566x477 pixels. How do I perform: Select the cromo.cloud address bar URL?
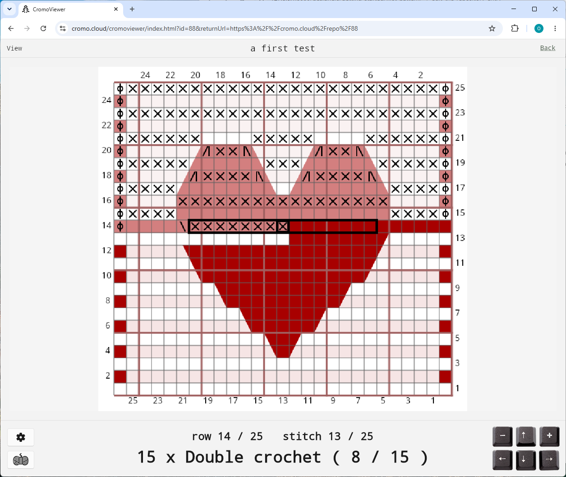tap(215, 28)
